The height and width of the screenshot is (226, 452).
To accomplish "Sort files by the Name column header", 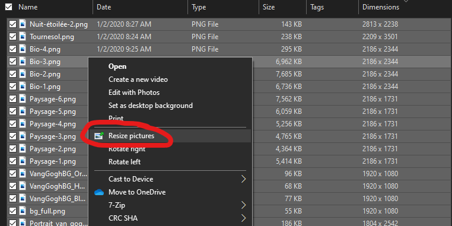I will (28, 7).
